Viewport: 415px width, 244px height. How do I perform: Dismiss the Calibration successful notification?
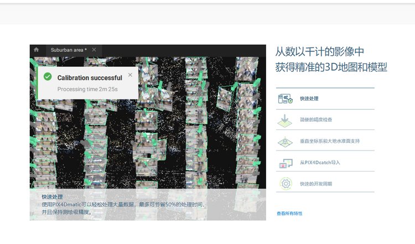click(130, 75)
